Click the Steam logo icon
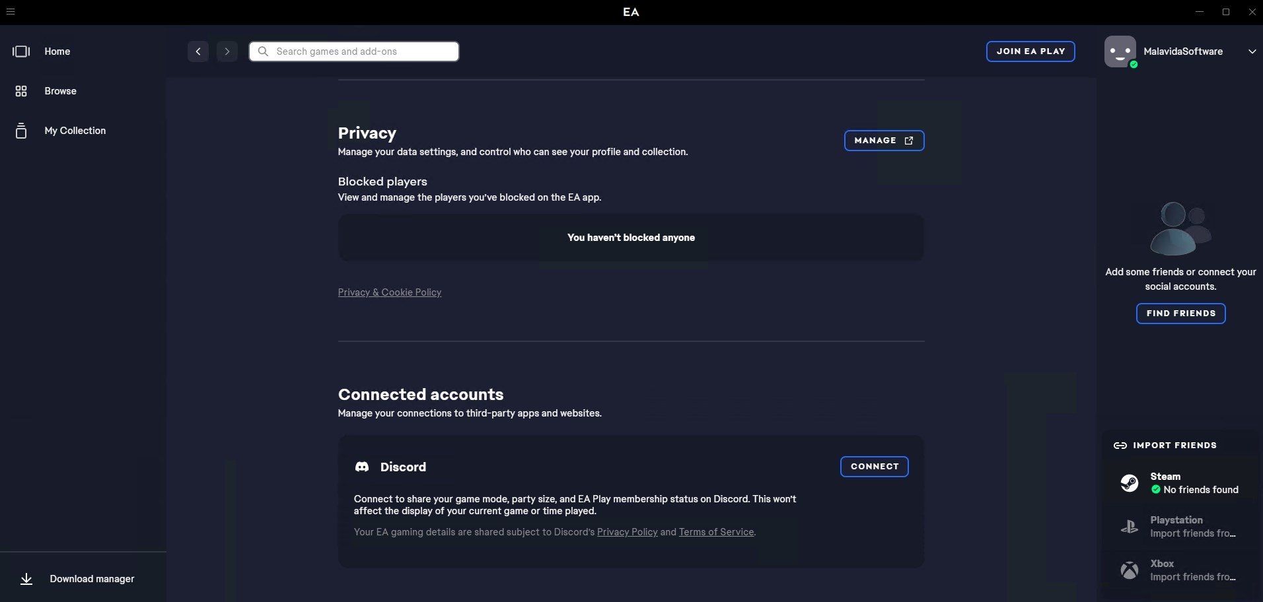 [1130, 483]
